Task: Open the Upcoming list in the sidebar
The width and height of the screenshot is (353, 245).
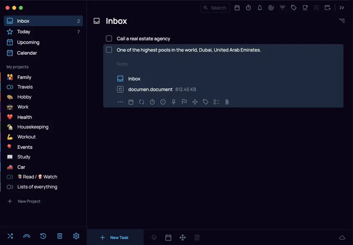Action: pos(28,42)
